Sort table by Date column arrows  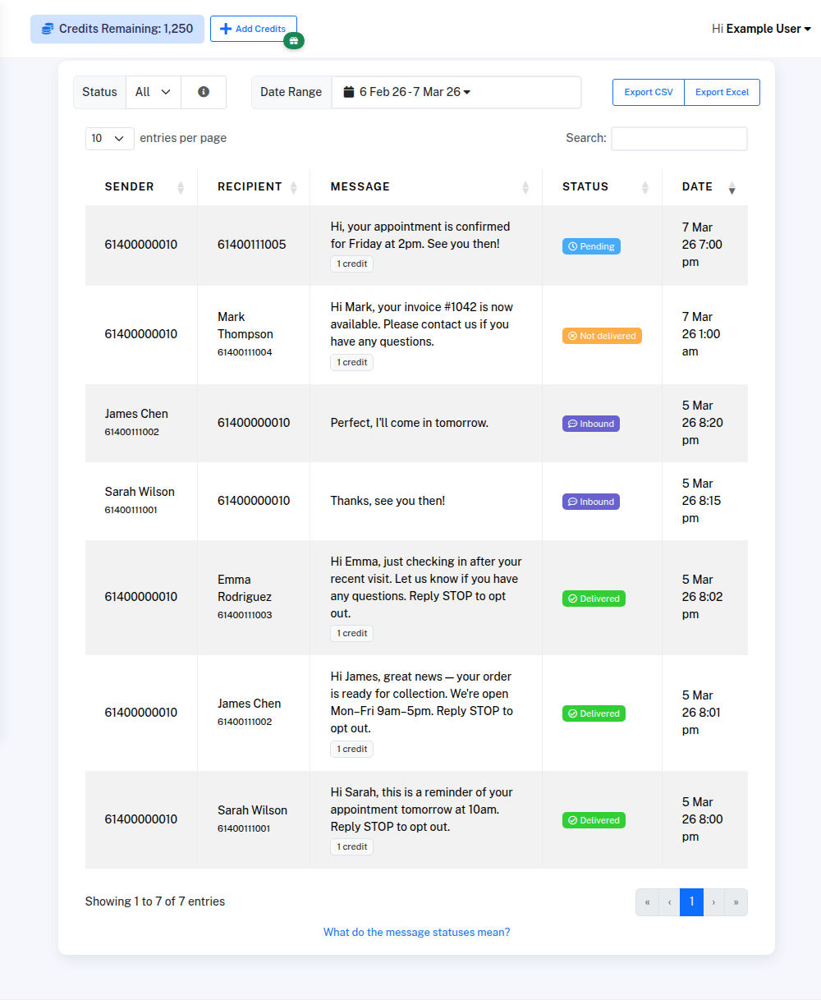(732, 187)
